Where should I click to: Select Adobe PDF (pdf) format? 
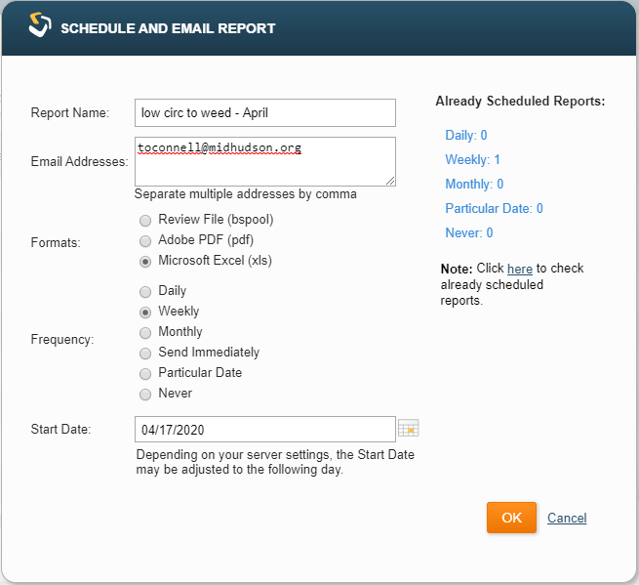(x=145, y=241)
